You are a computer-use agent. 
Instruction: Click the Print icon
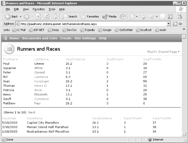coord(143,17)
